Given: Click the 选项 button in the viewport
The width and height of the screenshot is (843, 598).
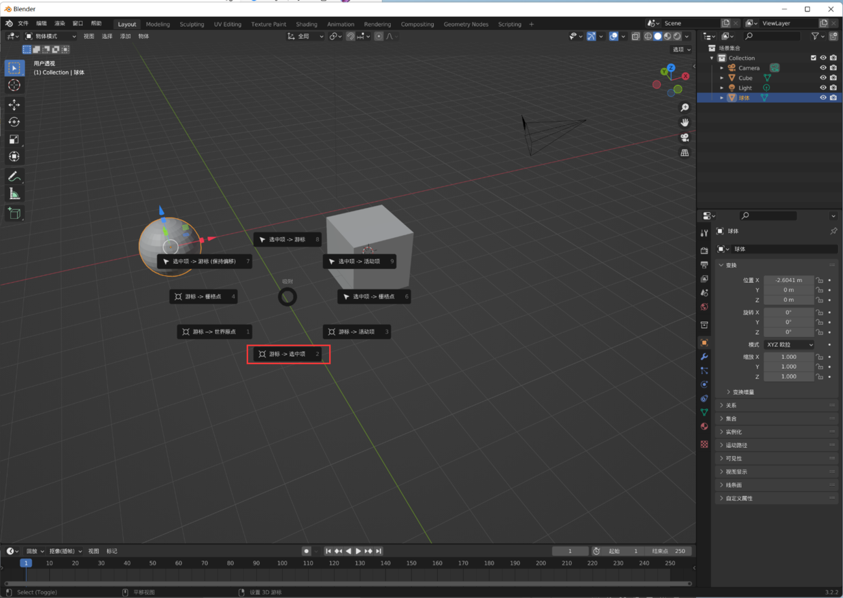Looking at the screenshot, I should (682, 49).
